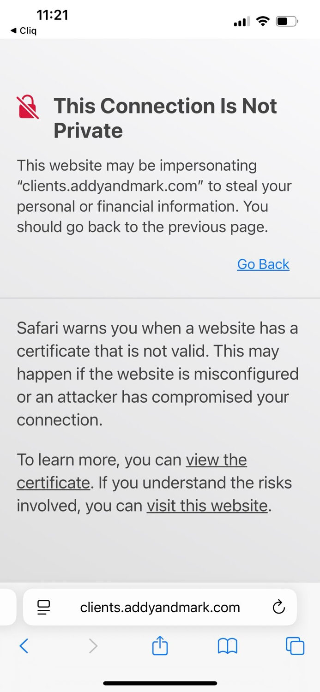Screen dimensions: 320x692
Task: Click the Go Back link
Action: click(x=263, y=264)
